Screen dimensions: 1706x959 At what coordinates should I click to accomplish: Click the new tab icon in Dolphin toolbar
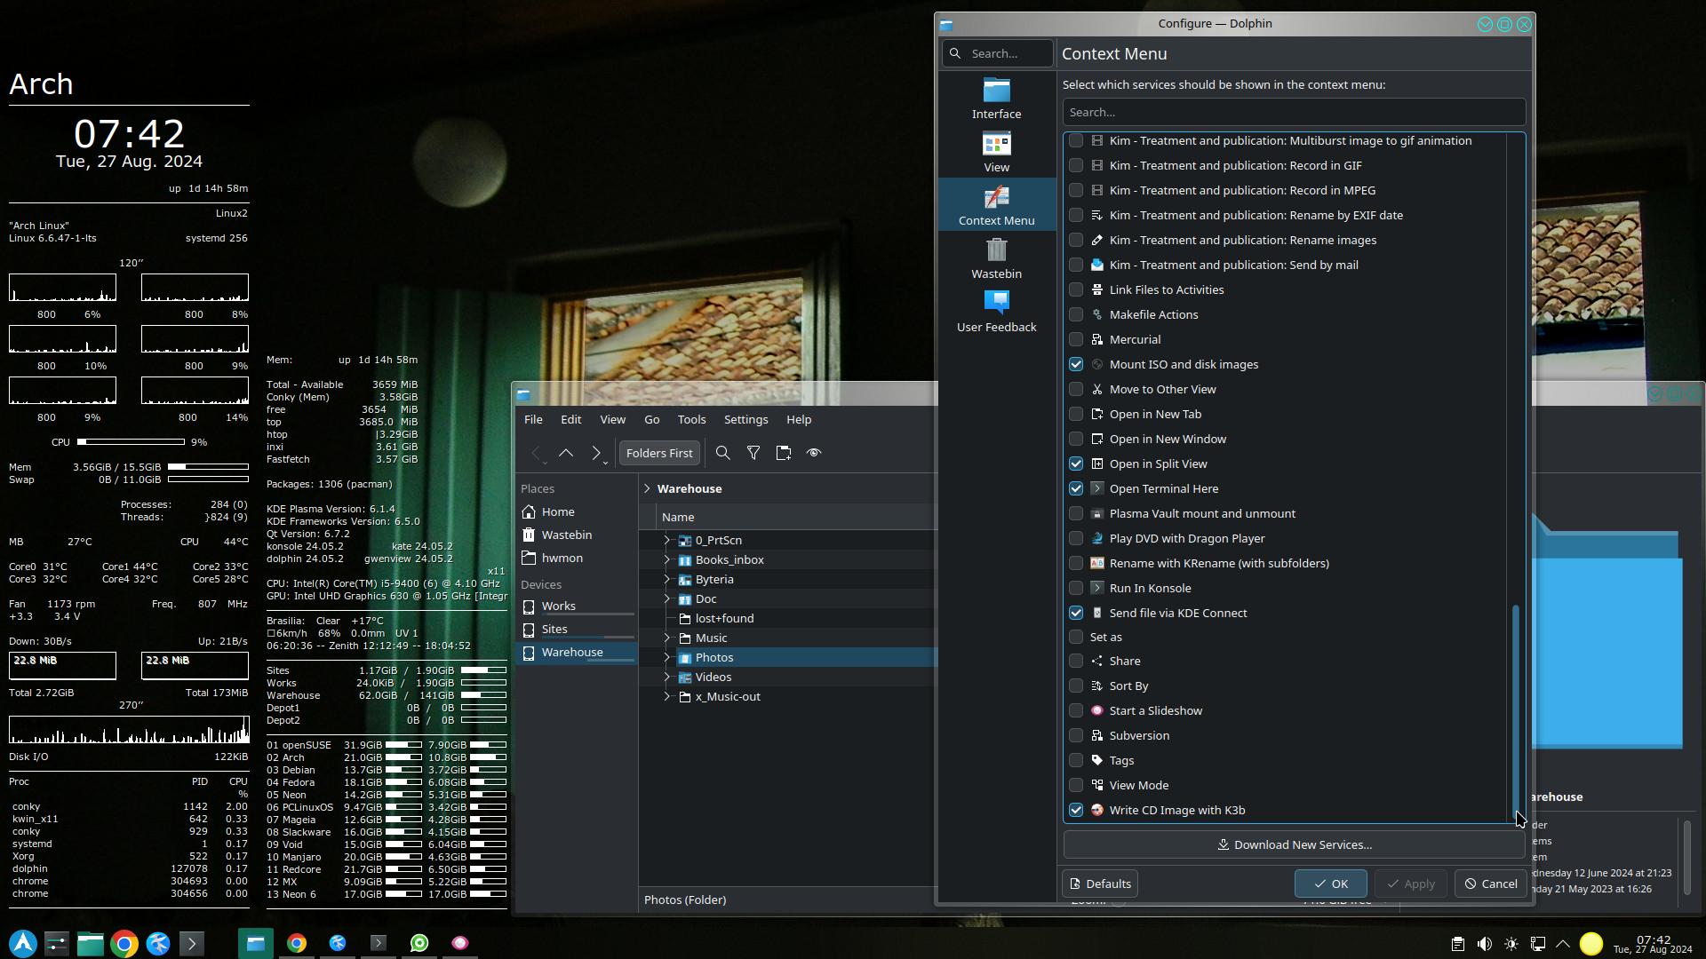(x=784, y=453)
